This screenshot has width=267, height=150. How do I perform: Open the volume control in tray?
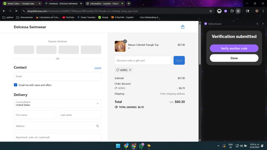241,146
